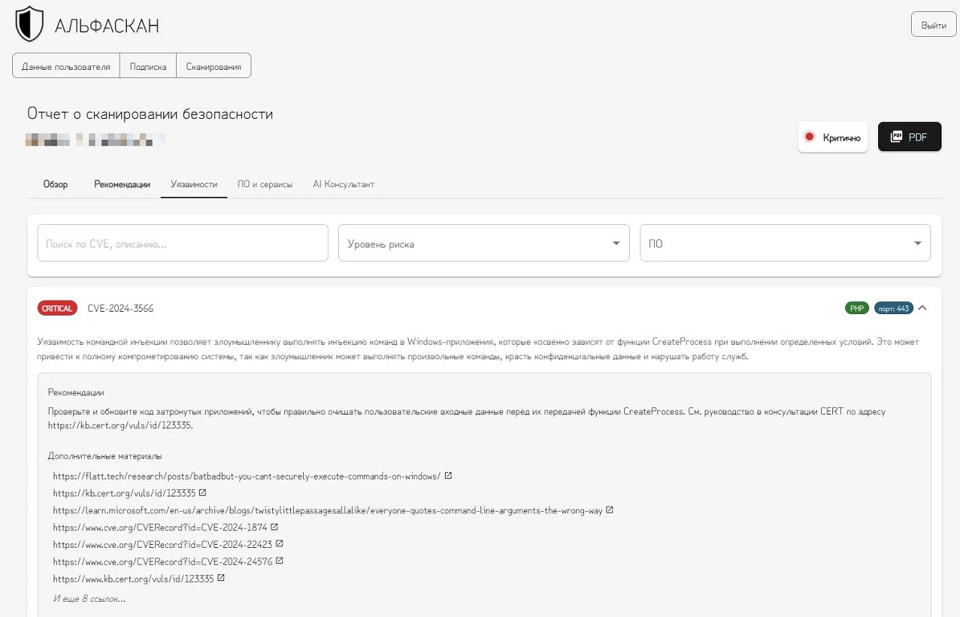
Task: Show more with И еще 8 ссылок
Action: [x=89, y=599]
